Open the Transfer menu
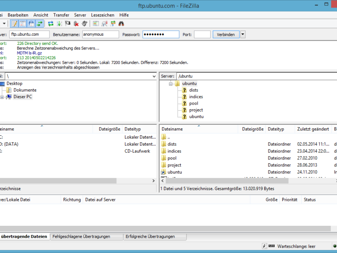 coord(61,15)
